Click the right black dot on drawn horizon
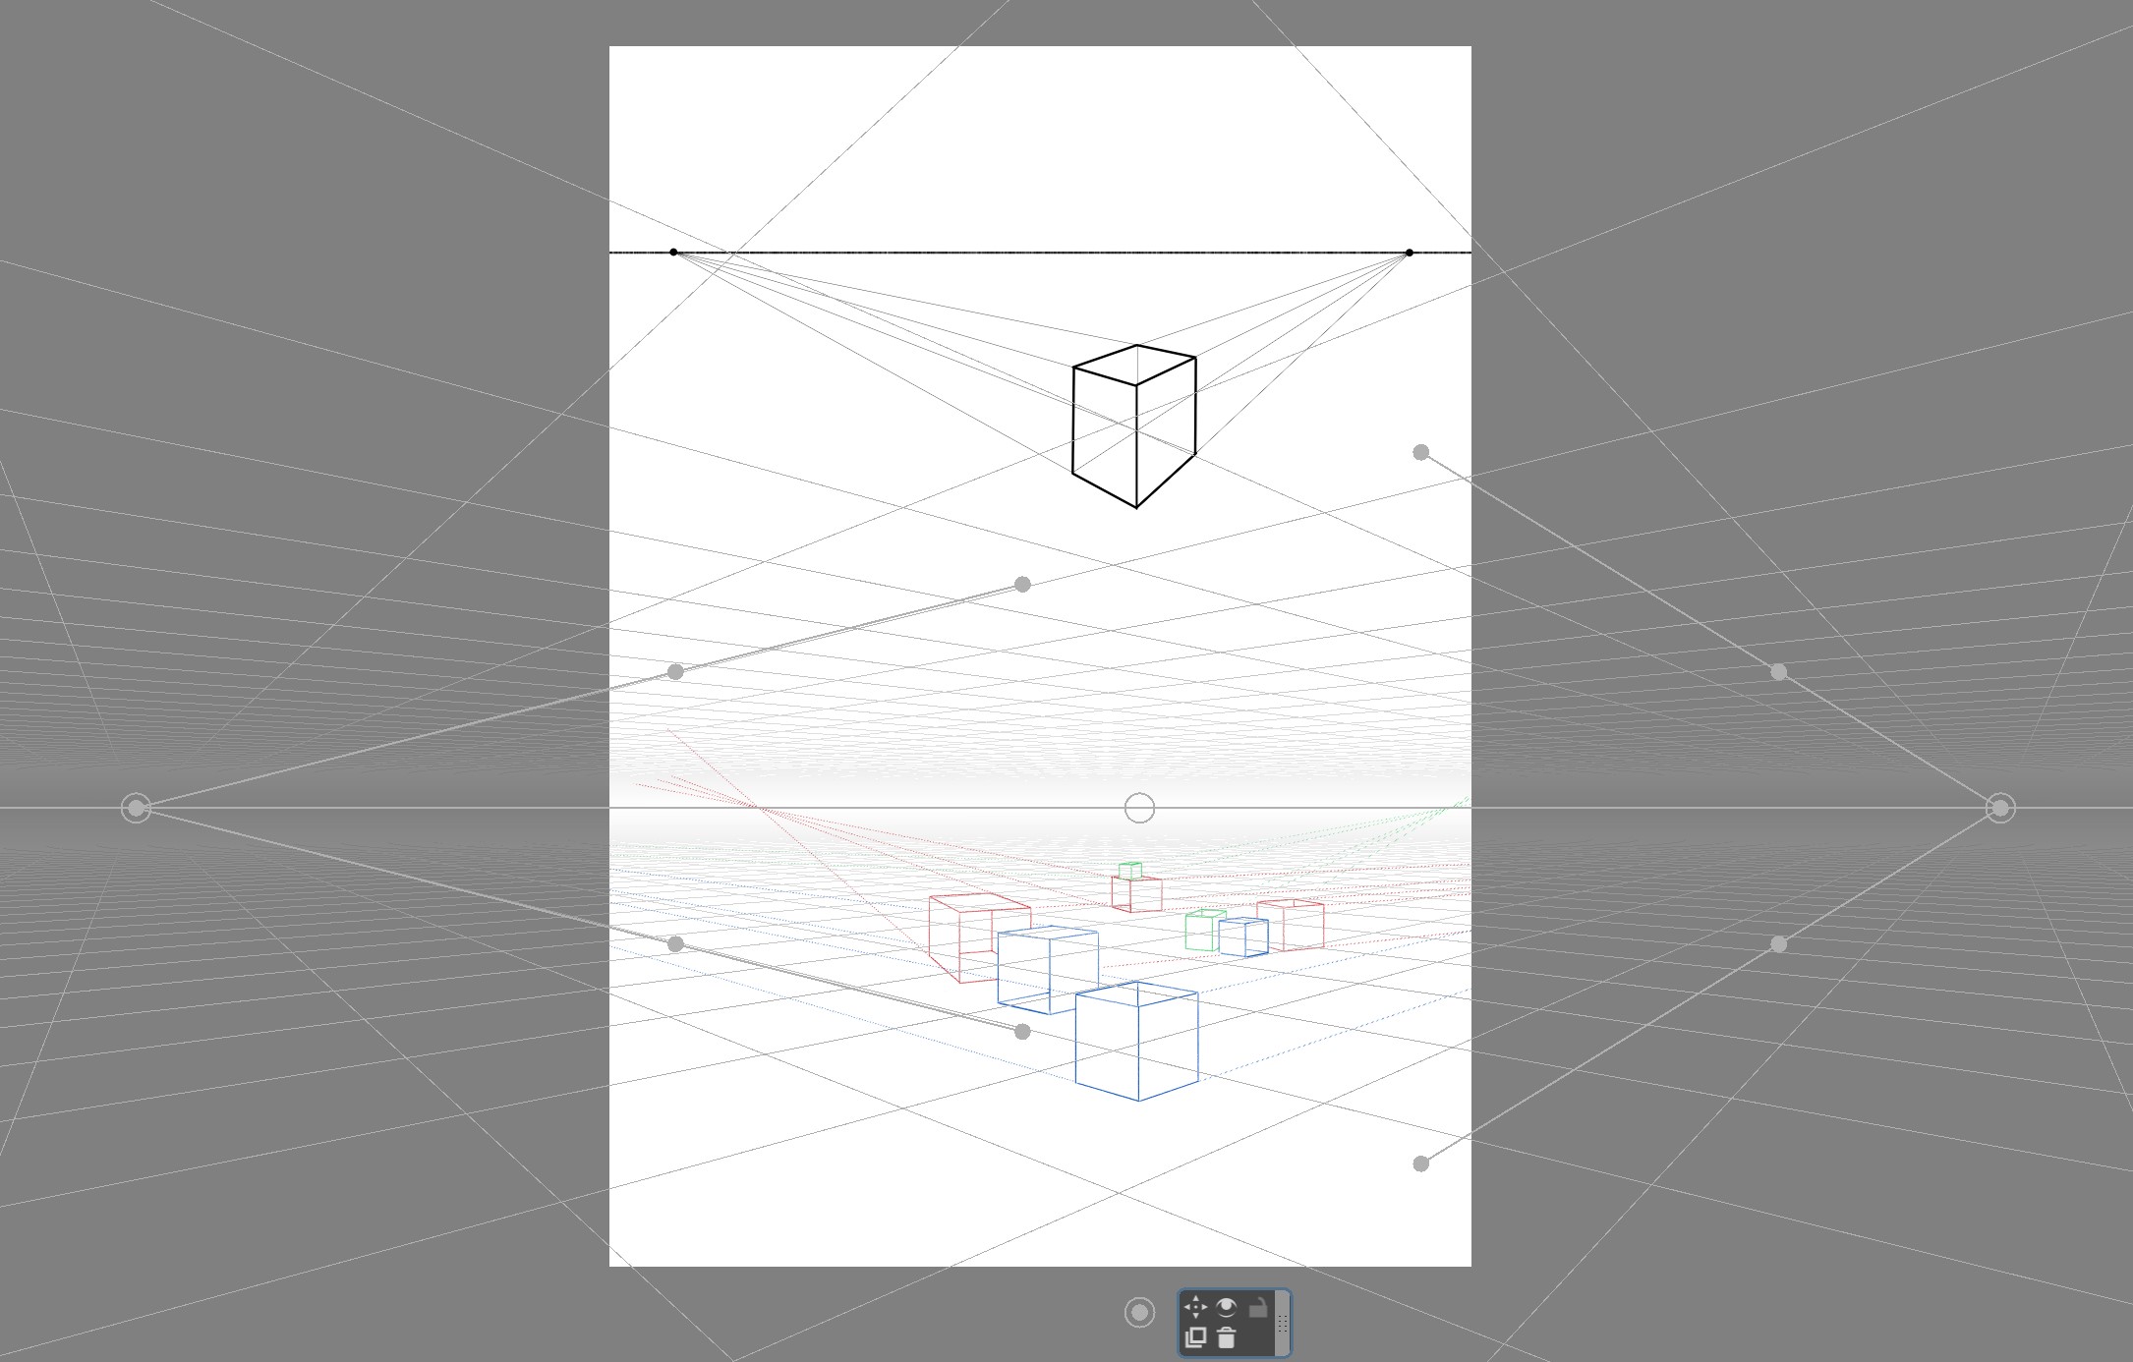Viewport: 2133px width, 1362px height. coord(1410,253)
